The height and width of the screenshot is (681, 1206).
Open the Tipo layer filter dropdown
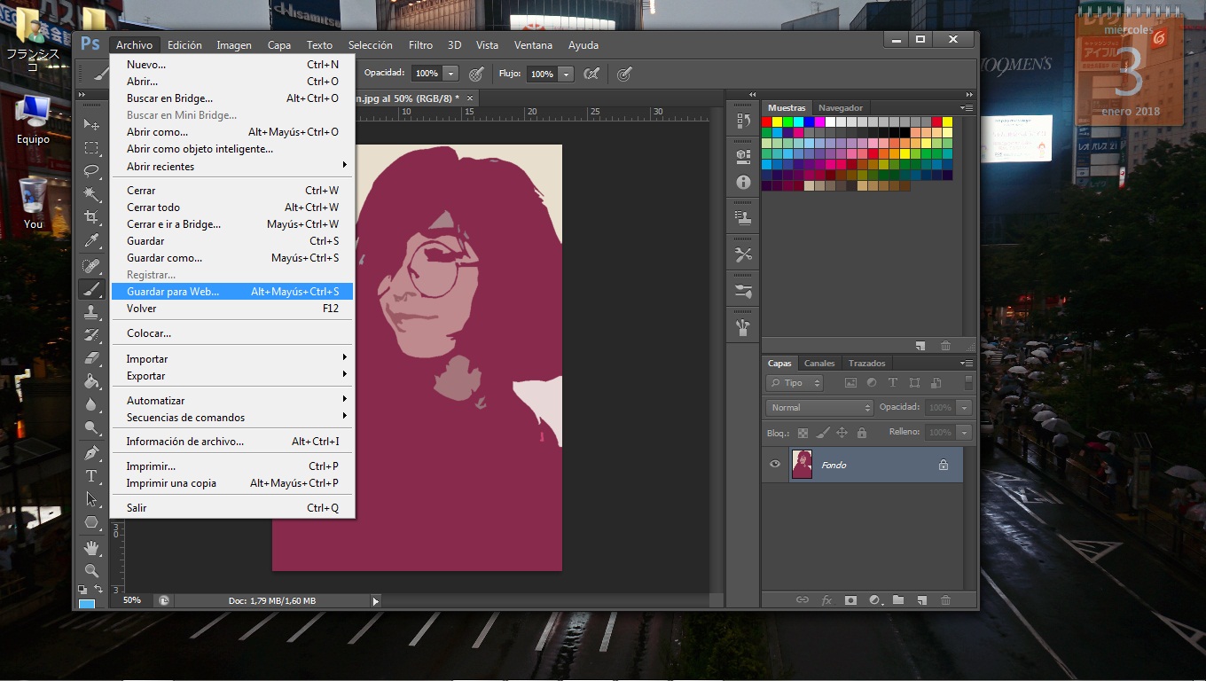795,383
